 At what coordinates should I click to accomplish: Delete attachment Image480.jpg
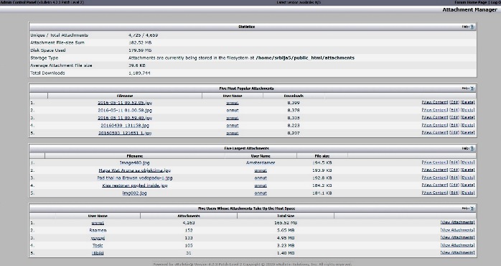tap(467, 162)
